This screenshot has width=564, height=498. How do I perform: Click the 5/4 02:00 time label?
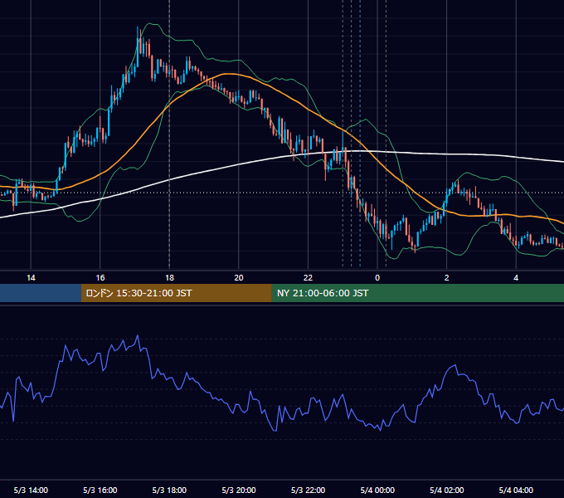click(447, 490)
